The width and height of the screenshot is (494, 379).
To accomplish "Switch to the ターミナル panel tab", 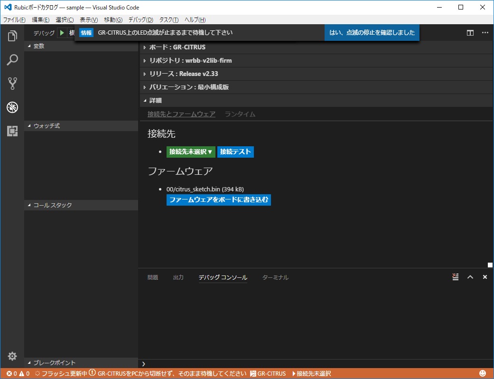I will coord(275,277).
